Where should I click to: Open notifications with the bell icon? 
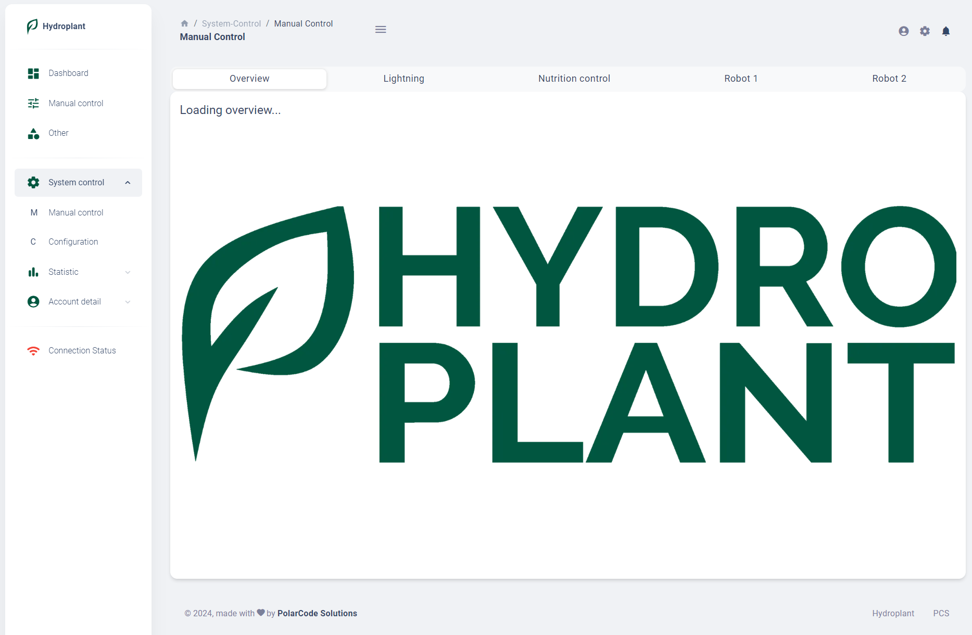(x=946, y=31)
